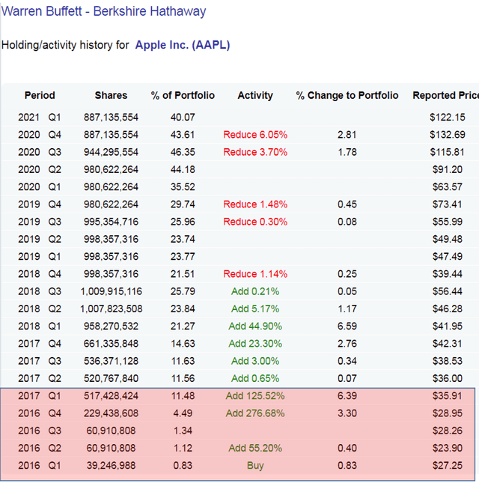Select the 2016 Q3 period cell
Screen dimensions: 479x483
click(40, 431)
